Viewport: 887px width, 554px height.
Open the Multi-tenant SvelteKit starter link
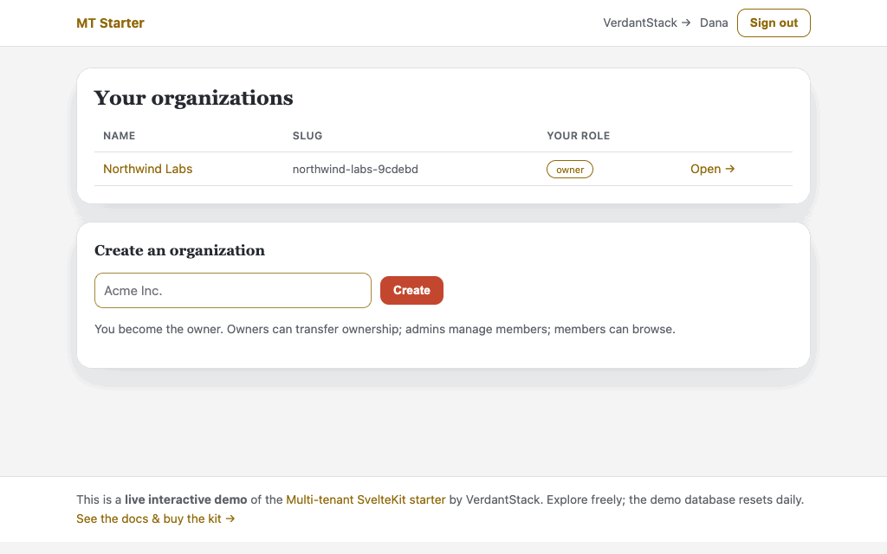point(366,499)
